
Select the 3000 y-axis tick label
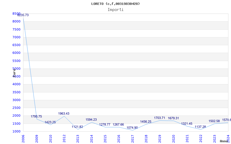click(16, 100)
